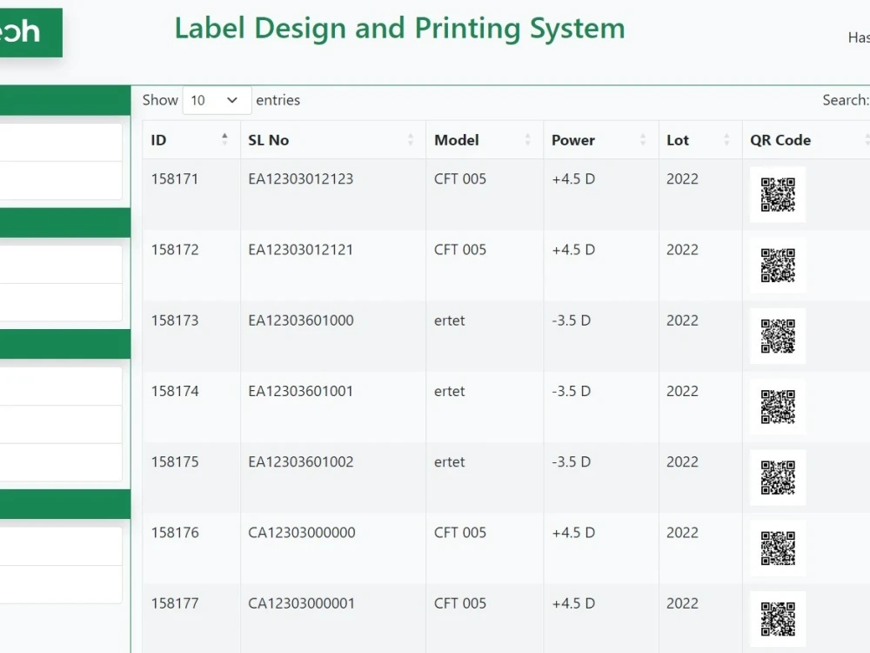This screenshot has height=653, width=870.
Task: Open the QR code for ID 158172
Action: click(x=777, y=266)
